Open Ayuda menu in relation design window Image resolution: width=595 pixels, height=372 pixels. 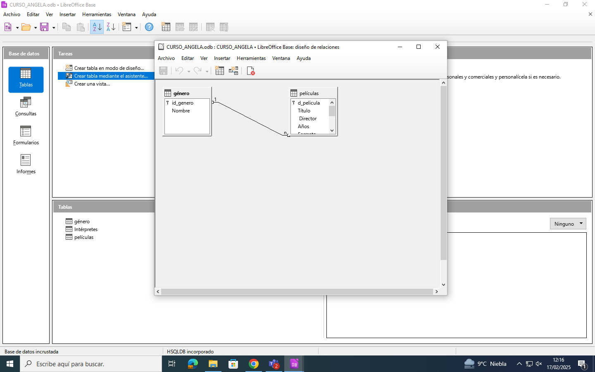304,58
